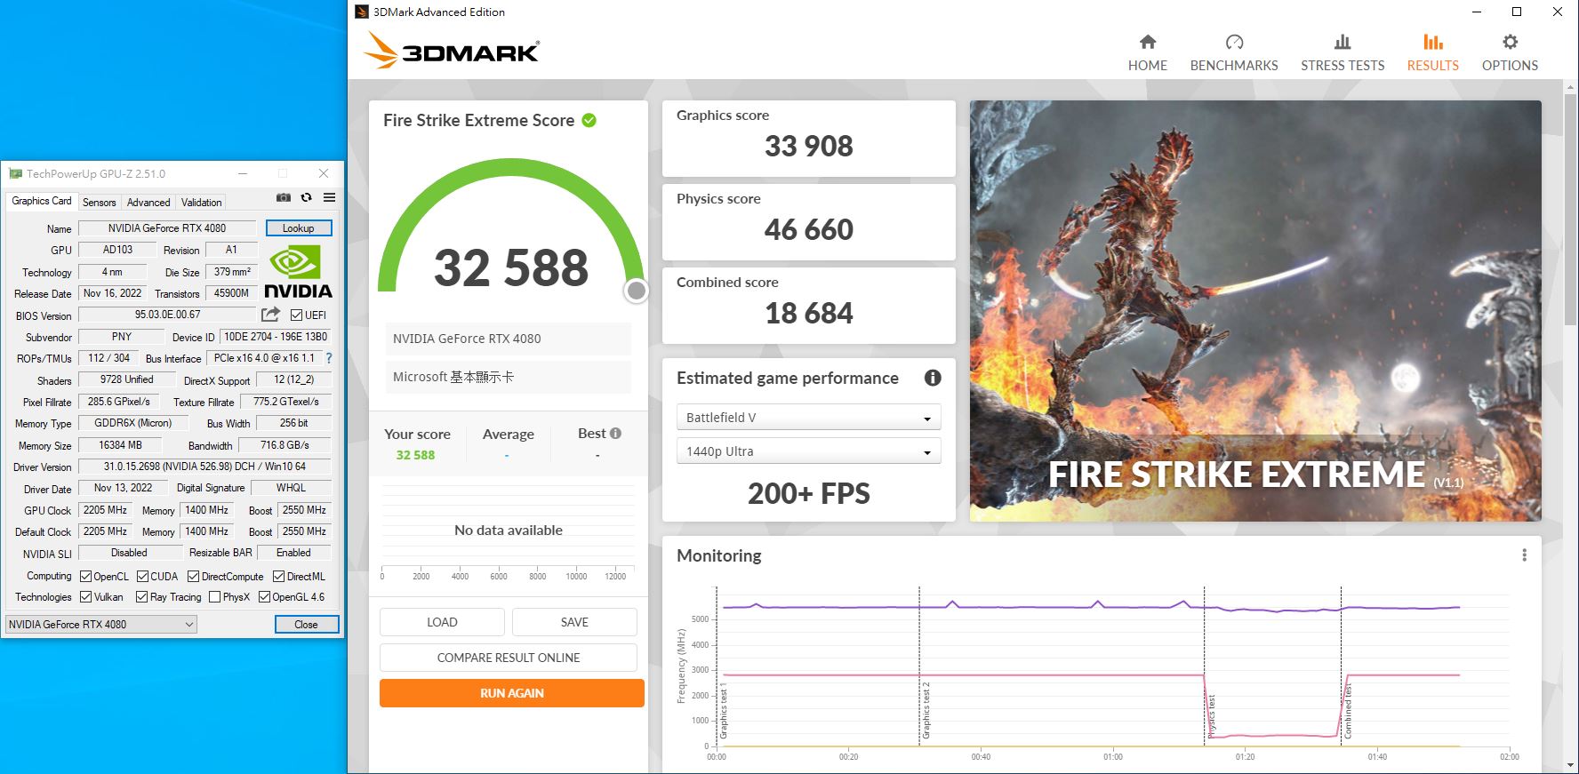Click the Best score info icon
Screen dimensions: 1579x774
pyautogui.click(x=615, y=434)
